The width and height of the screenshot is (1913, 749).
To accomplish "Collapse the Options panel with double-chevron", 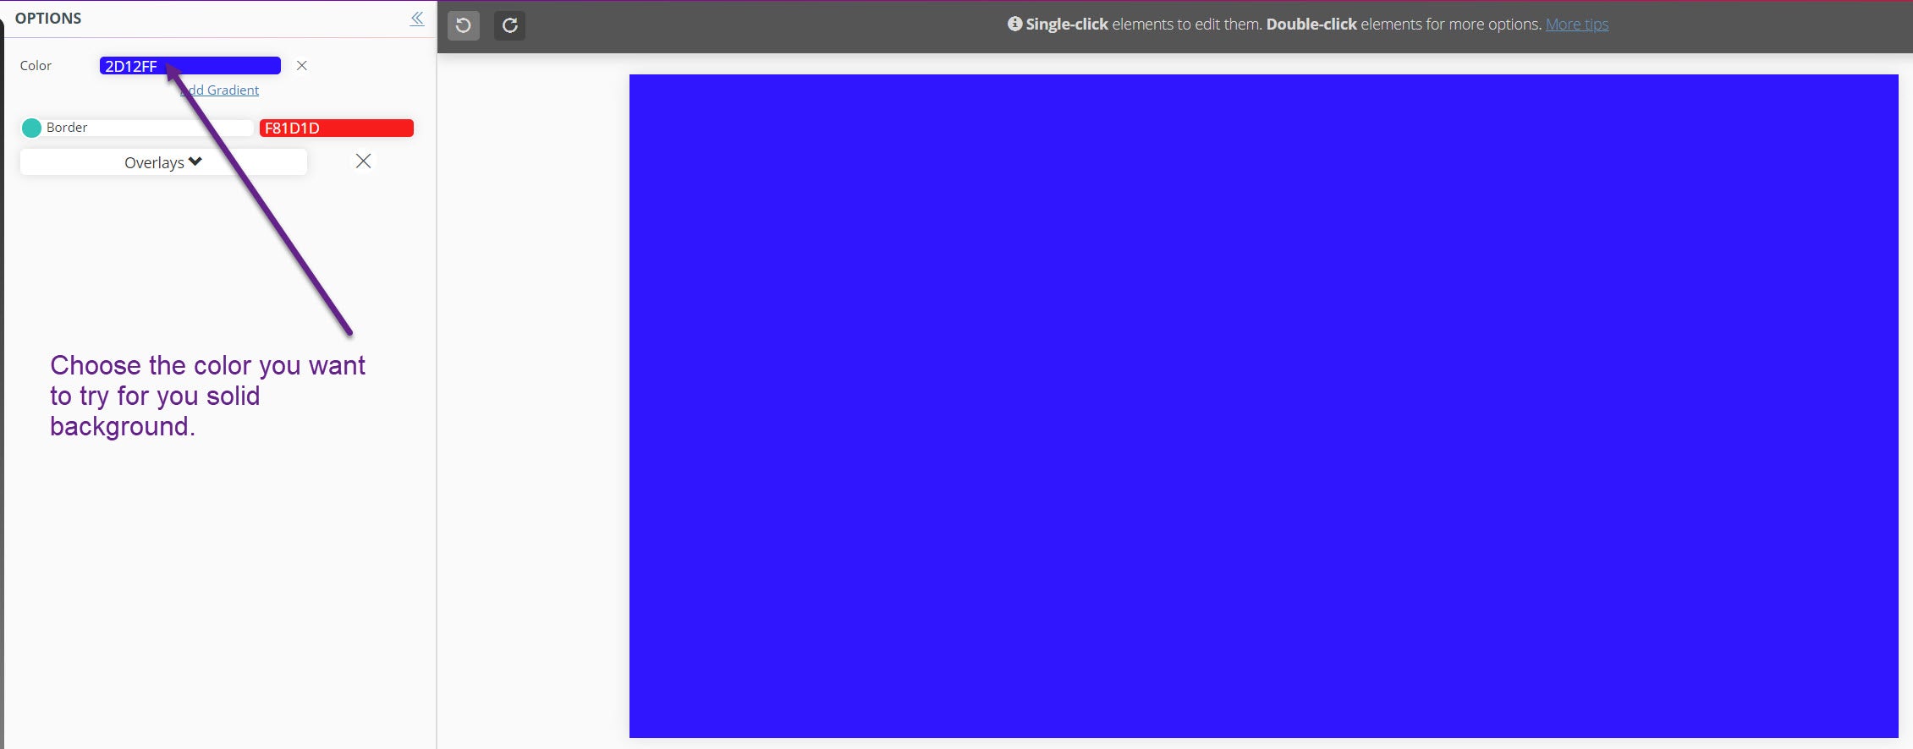I will [x=417, y=19].
